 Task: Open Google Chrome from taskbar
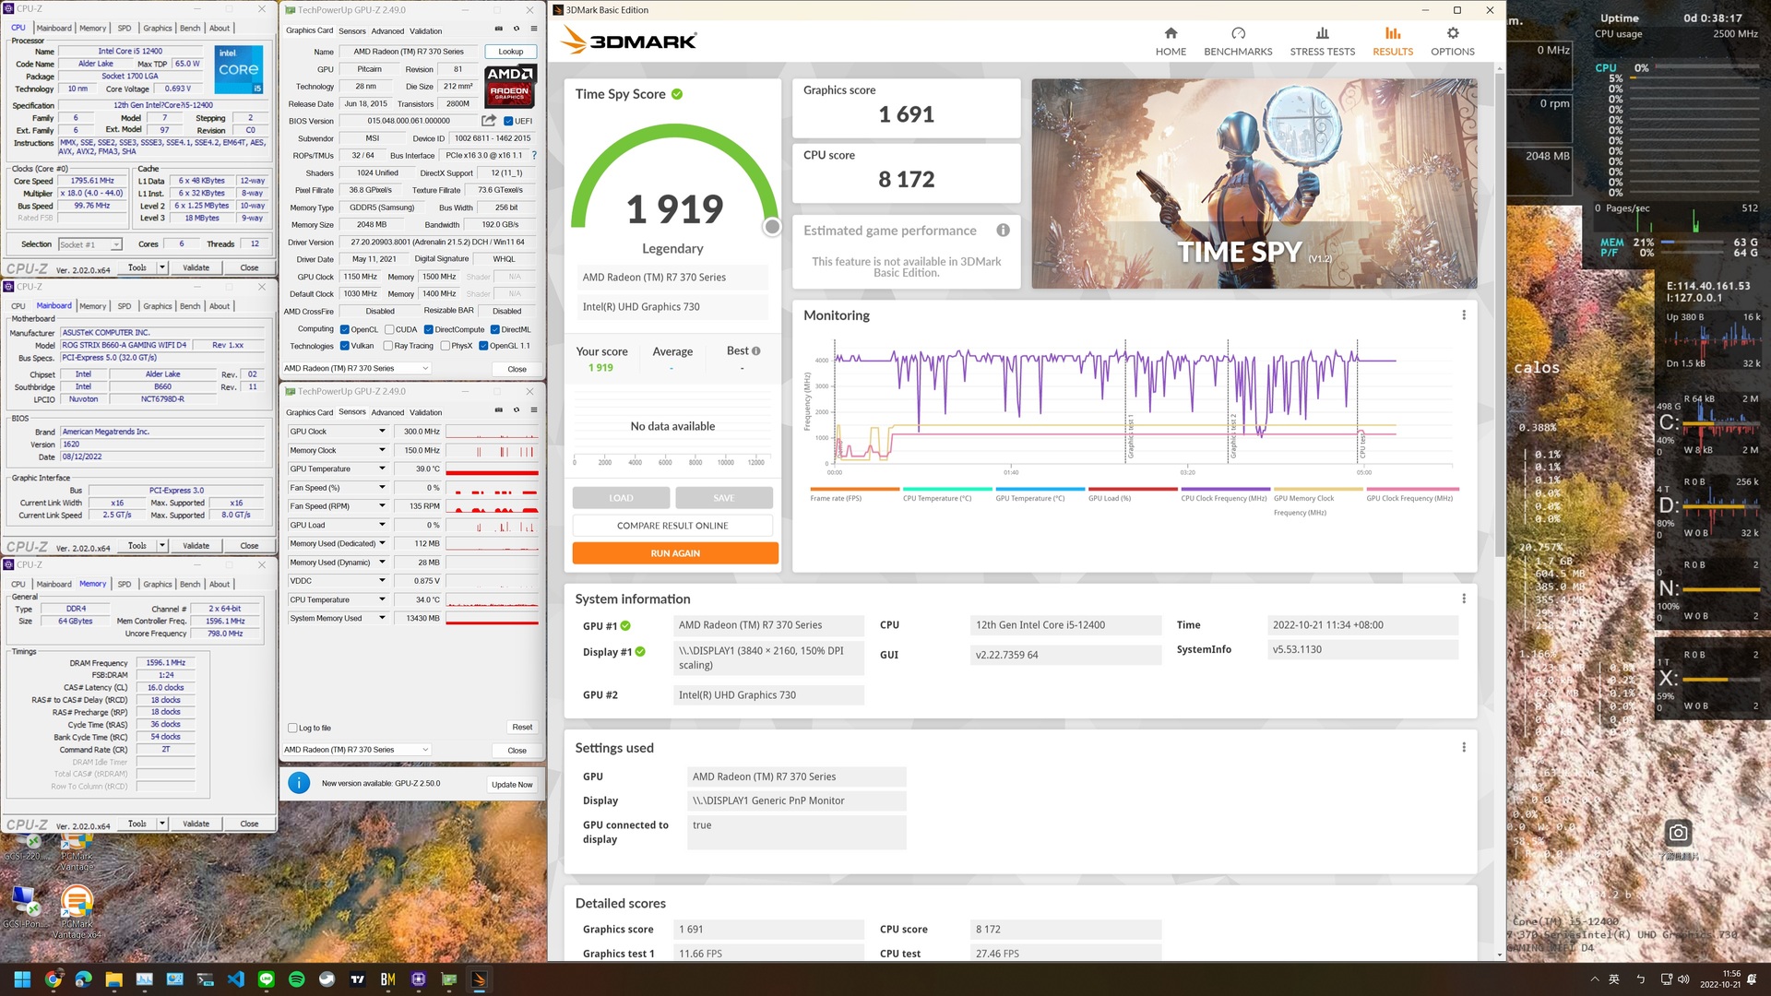(53, 979)
